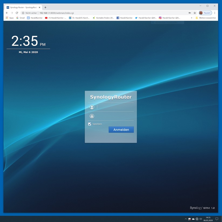Show the 'Nicht sicher' site information

coord(29,13)
